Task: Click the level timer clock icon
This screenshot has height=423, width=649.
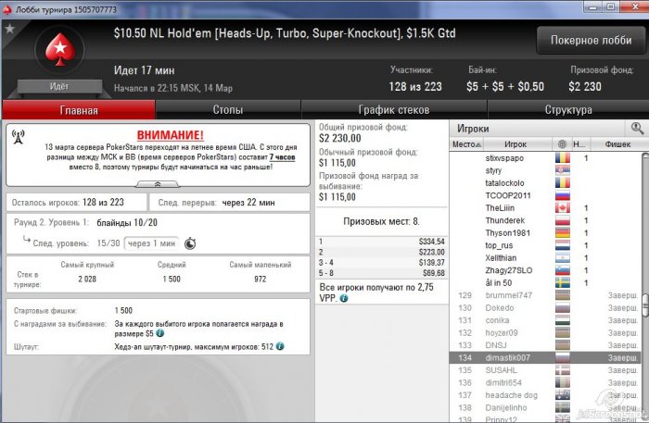Action: 190,243
